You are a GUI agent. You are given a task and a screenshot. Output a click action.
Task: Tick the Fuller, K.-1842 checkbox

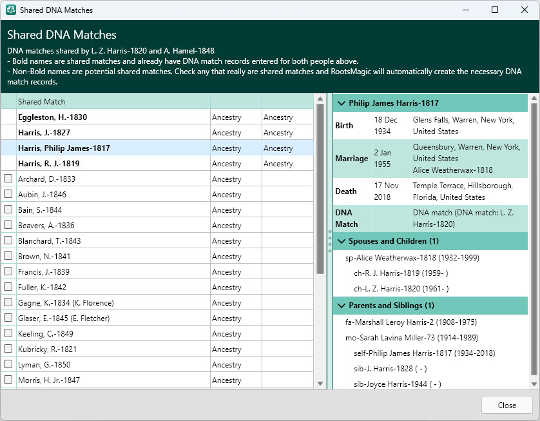pos(8,287)
